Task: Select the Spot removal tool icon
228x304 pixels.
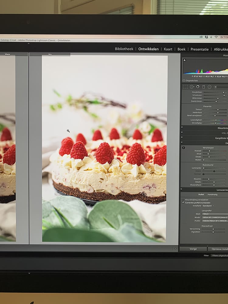Action: point(192,87)
